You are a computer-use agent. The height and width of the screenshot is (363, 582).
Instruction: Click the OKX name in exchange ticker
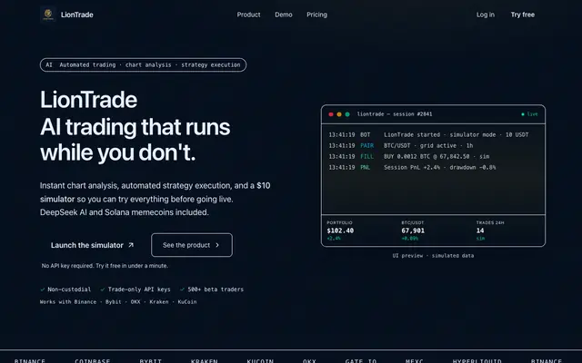309,360
